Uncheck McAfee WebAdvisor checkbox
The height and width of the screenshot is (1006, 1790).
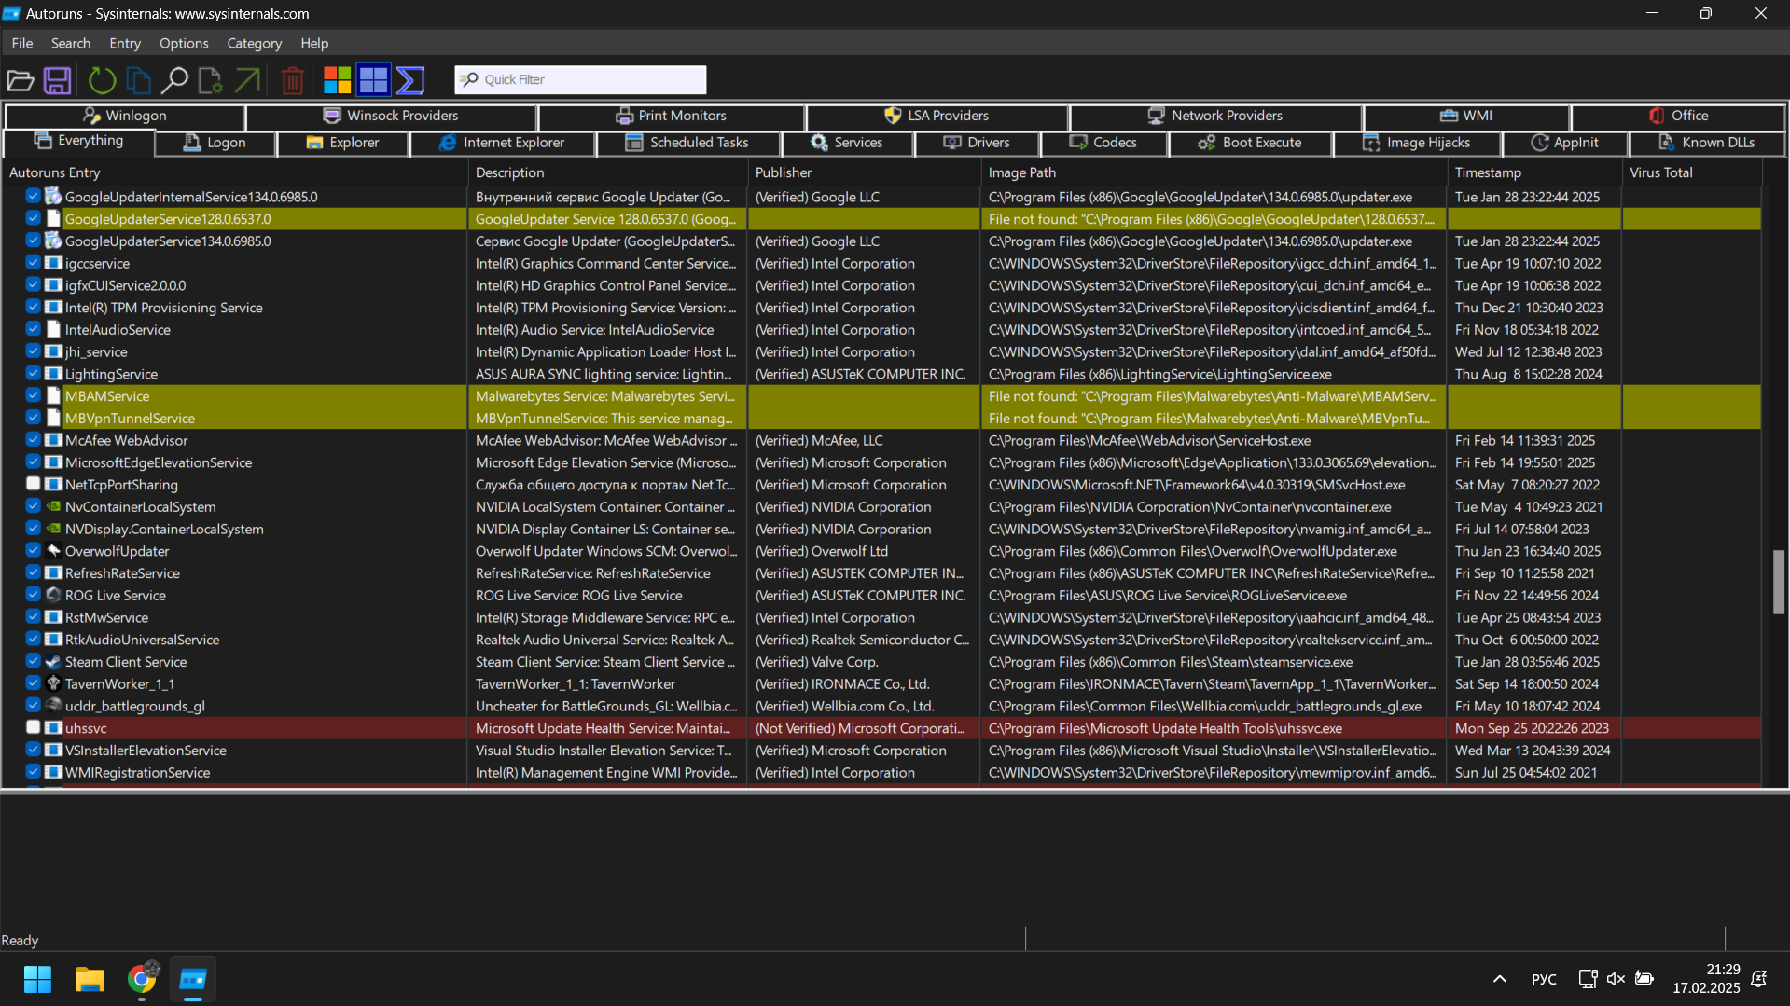pyautogui.click(x=33, y=440)
